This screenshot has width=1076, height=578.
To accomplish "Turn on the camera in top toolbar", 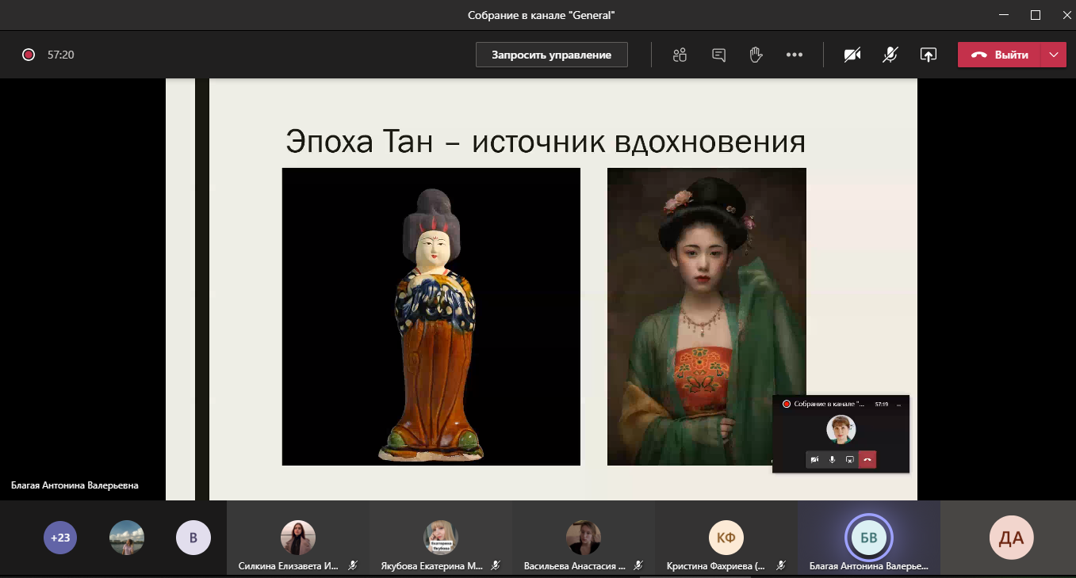I will click(852, 55).
